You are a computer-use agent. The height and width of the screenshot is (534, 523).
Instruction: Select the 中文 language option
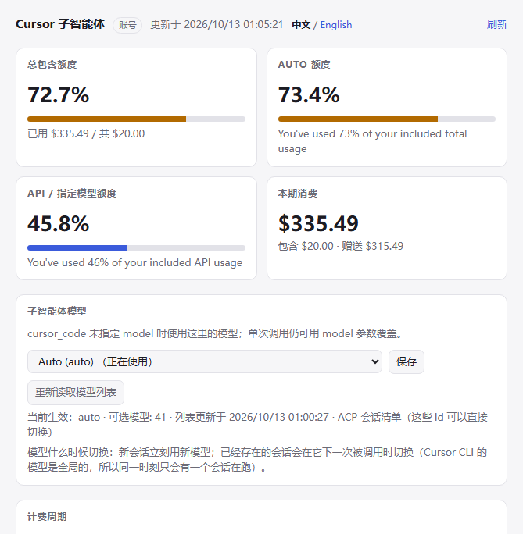click(x=301, y=25)
